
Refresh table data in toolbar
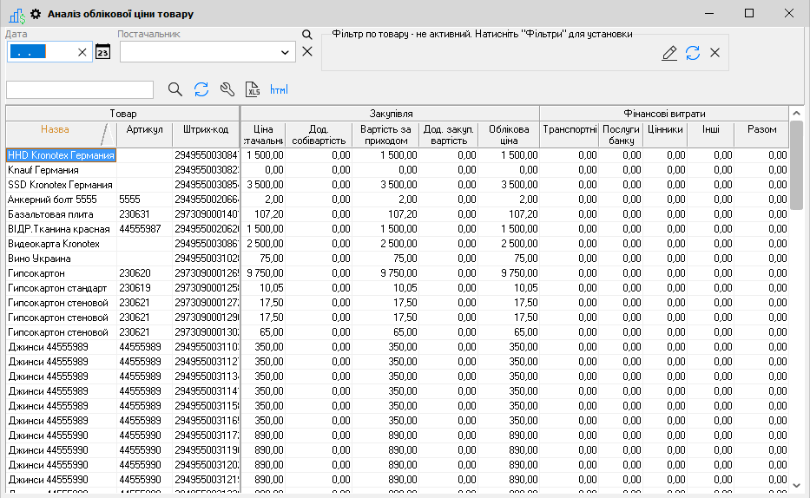click(201, 89)
